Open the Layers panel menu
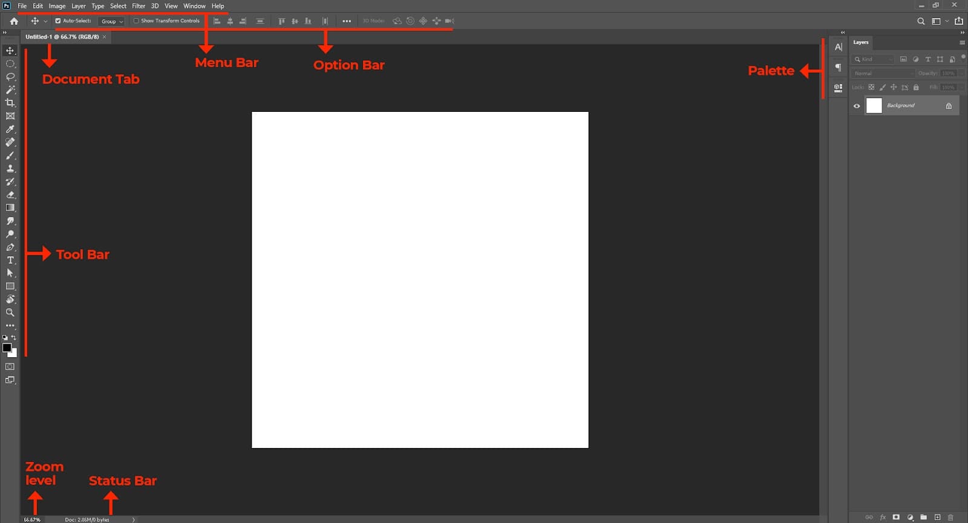The width and height of the screenshot is (968, 523). click(x=962, y=42)
